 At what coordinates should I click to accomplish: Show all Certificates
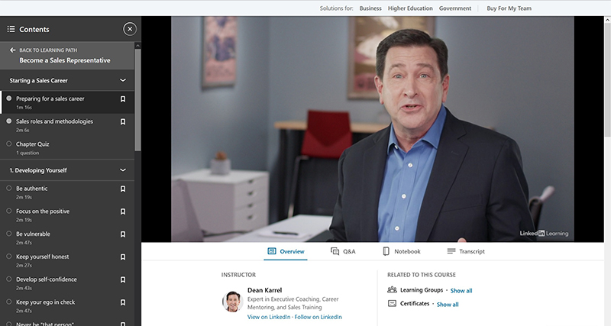coord(448,305)
